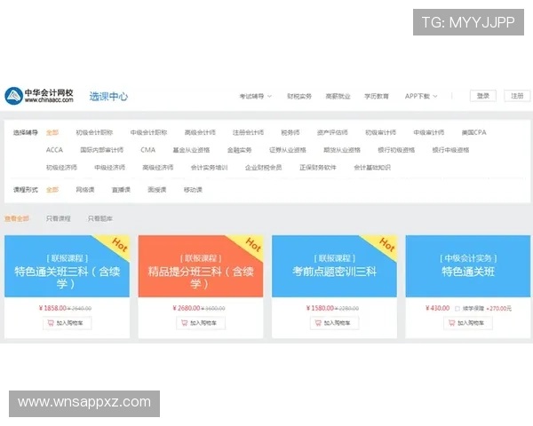Open the 财税实务 nav item
Image resolution: width=533 pixels, height=426 pixels.
tap(299, 97)
